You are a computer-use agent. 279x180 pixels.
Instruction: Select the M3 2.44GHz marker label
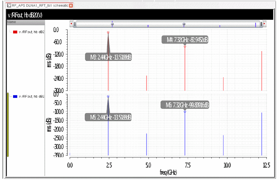108,57
